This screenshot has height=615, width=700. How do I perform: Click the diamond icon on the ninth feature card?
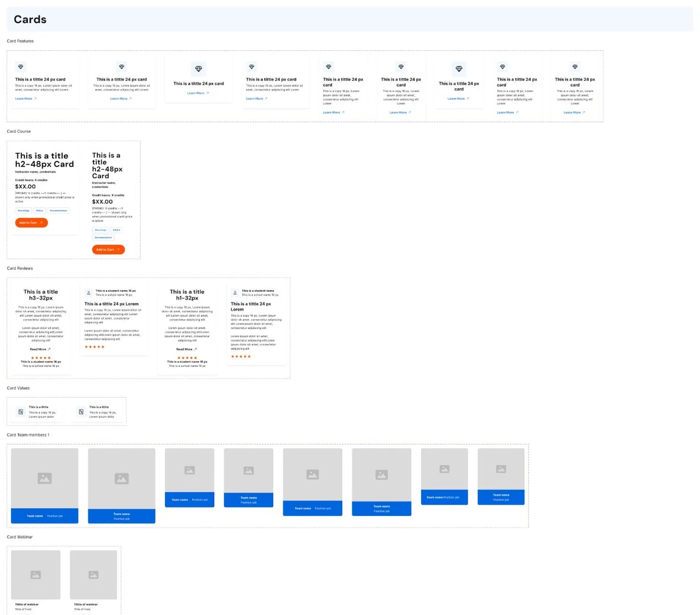[x=575, y=67]
